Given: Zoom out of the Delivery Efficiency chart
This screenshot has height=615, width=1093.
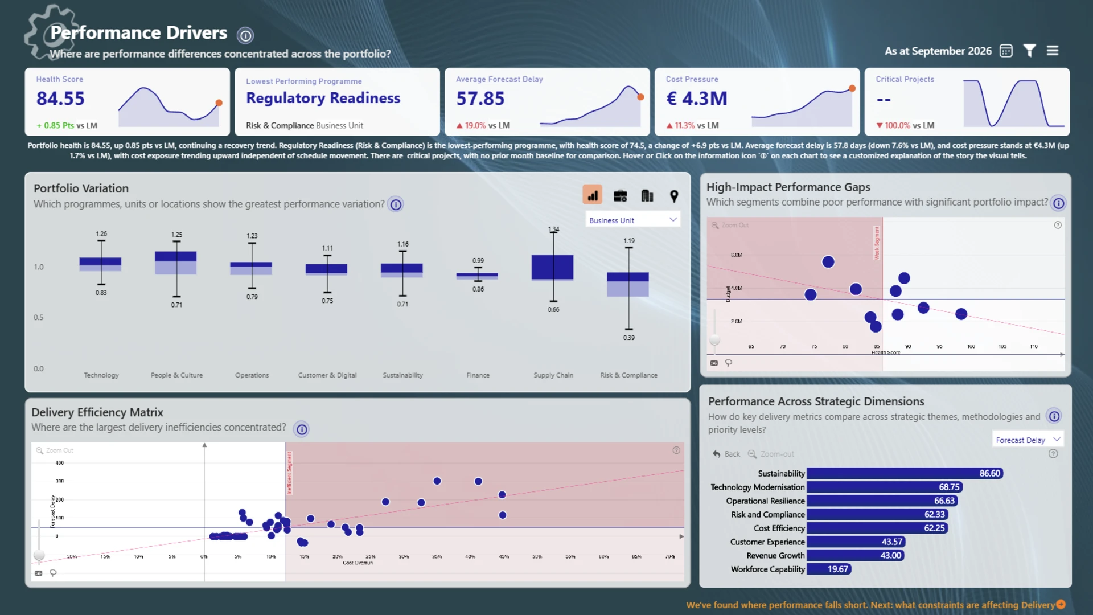Looking at the screenshot, I should (x=55, y=450).
